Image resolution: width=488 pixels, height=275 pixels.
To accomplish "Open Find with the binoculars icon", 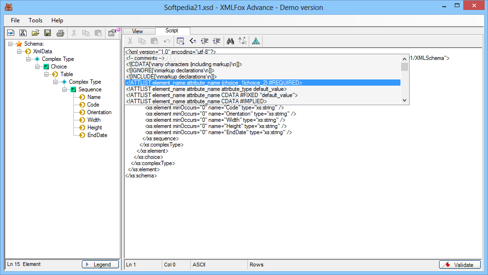I will tap(230, 41).
